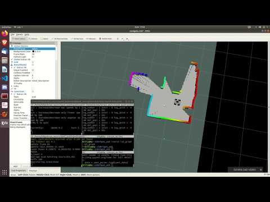Focus the terminal pane showing scan matching score
270x202 pixels.
point(56,152)
